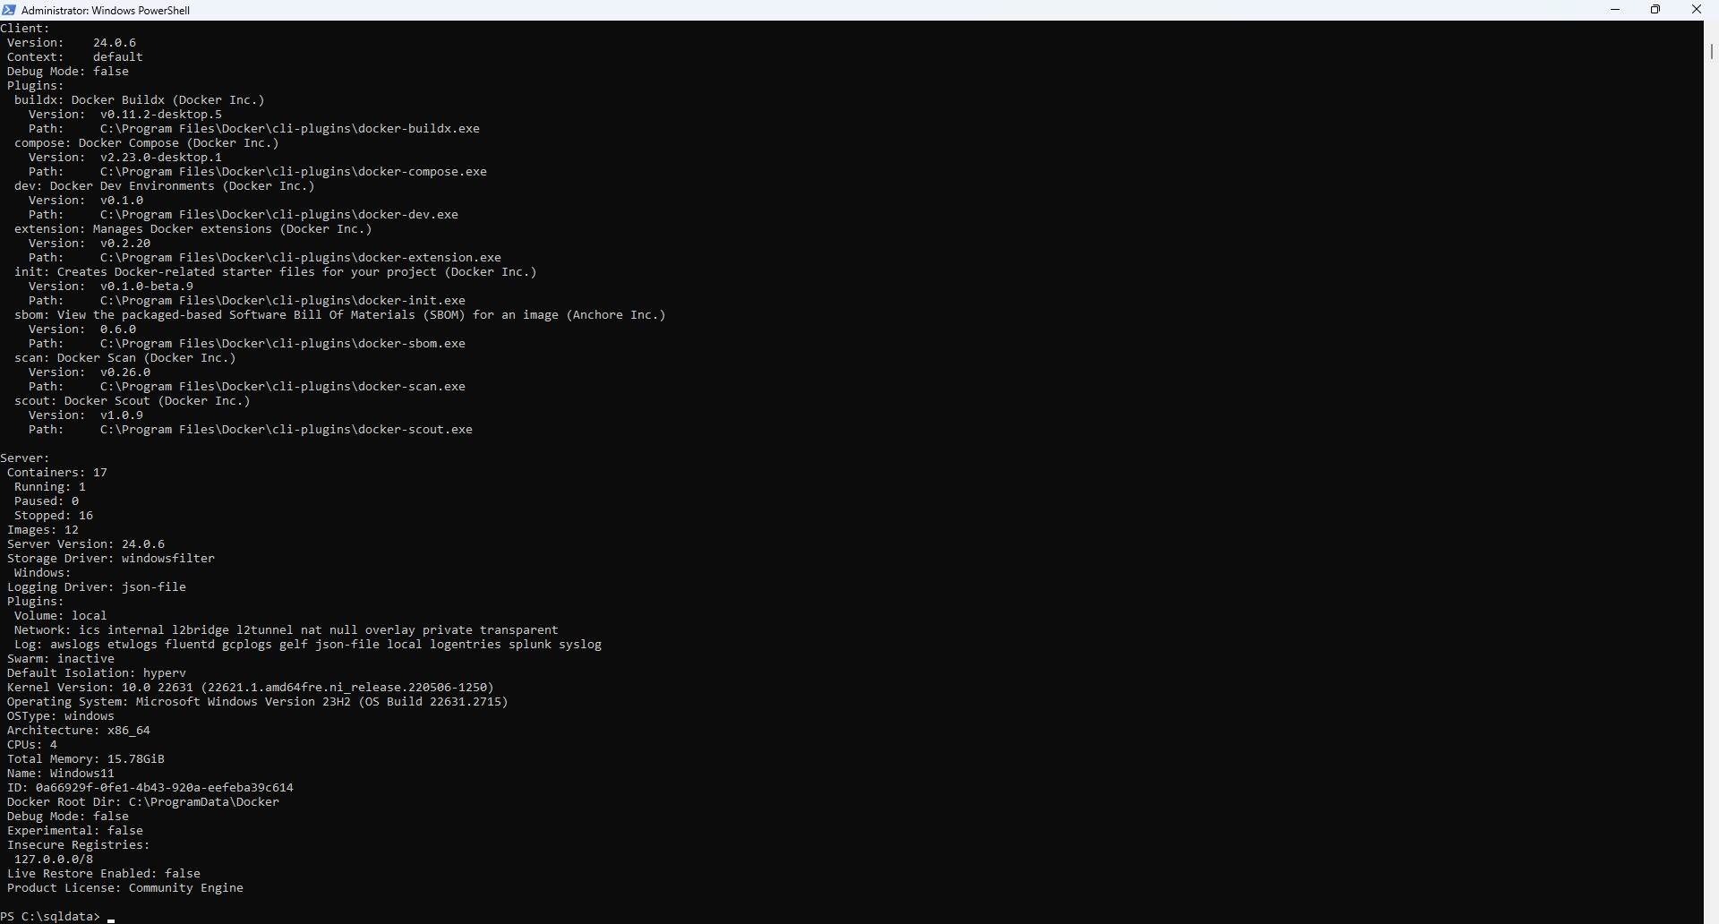
Task: Click the 'Network: ics internal l2bridge' line
Action: coord(286,630)
